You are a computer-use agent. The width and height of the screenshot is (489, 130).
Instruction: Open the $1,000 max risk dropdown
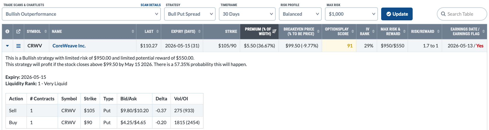click(351, 14)
